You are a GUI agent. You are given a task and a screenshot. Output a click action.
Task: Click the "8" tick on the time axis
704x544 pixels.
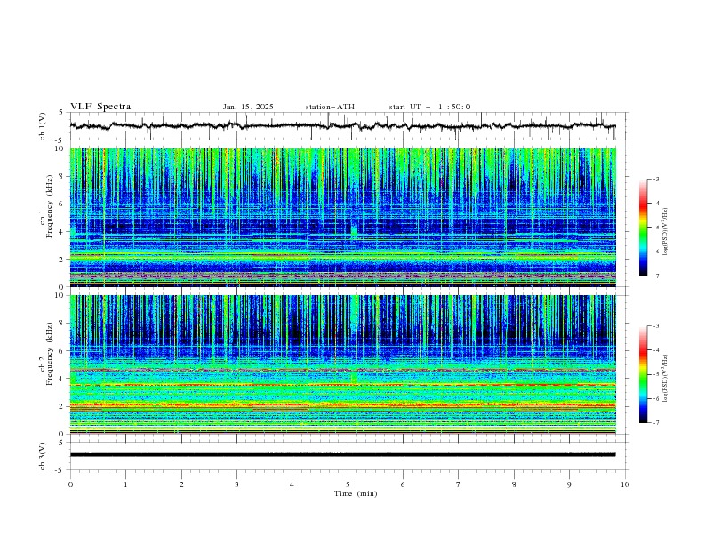514,484
